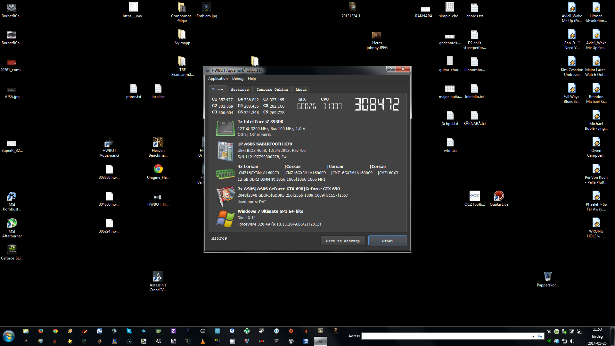Image resolution: width=615 pixels, height=346 pixels.
Task: Select HWBOT Aquamark3 desktop shortcut
Action: (x=109, y=147)
